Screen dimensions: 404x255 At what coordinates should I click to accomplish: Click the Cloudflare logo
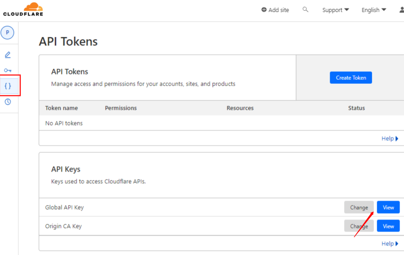click(x=23, y=9)
